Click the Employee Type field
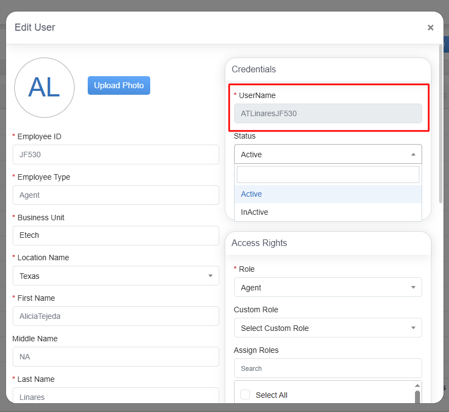449x412 pixels. (116, 195)
